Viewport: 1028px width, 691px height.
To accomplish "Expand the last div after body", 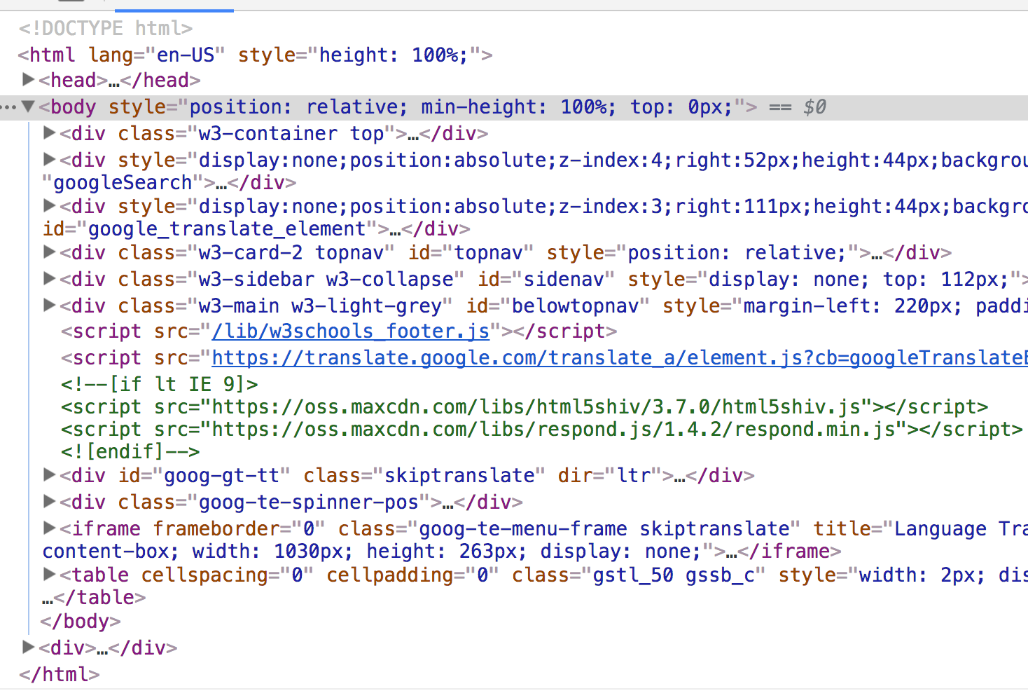I will 29,646.
